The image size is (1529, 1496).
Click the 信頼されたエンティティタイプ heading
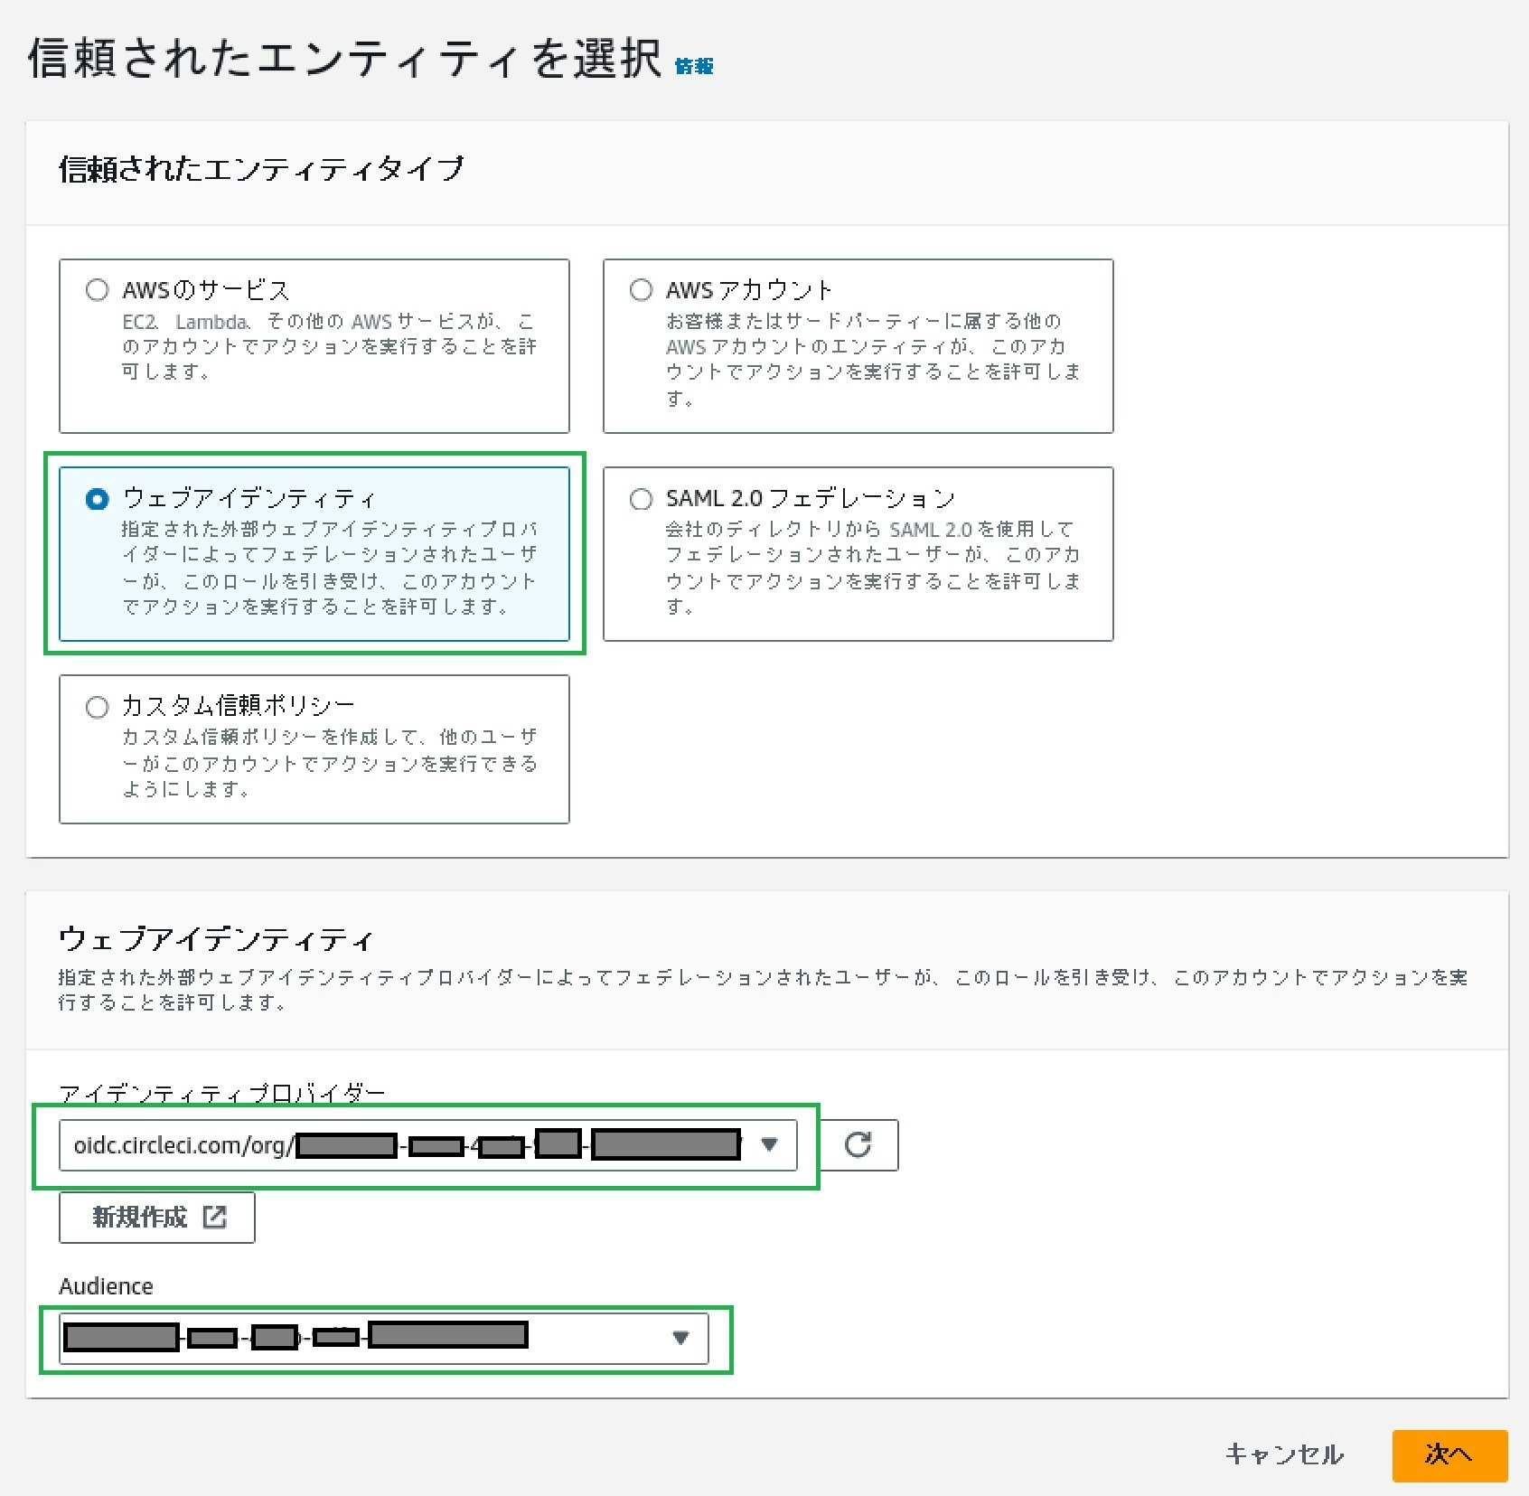[261, 169]
